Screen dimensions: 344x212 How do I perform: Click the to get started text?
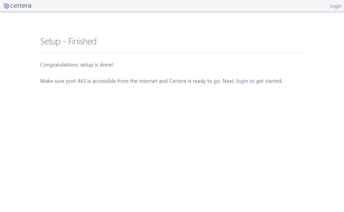(266, 81)
